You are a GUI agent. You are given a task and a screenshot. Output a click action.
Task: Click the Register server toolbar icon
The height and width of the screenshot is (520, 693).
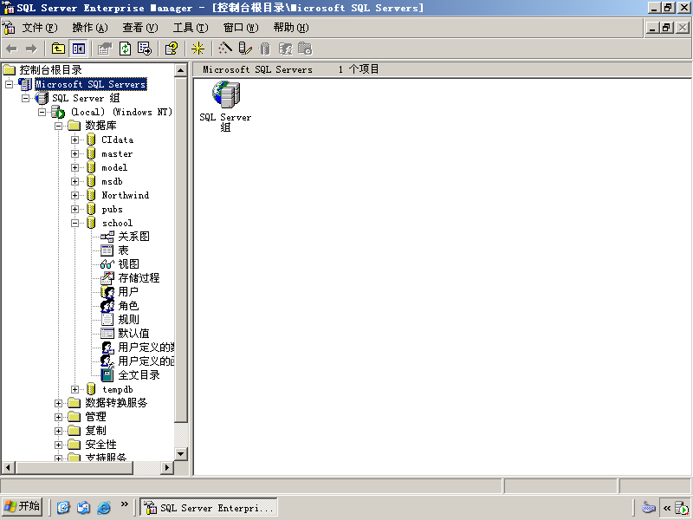pyautogui.click(x=245, y=49)
